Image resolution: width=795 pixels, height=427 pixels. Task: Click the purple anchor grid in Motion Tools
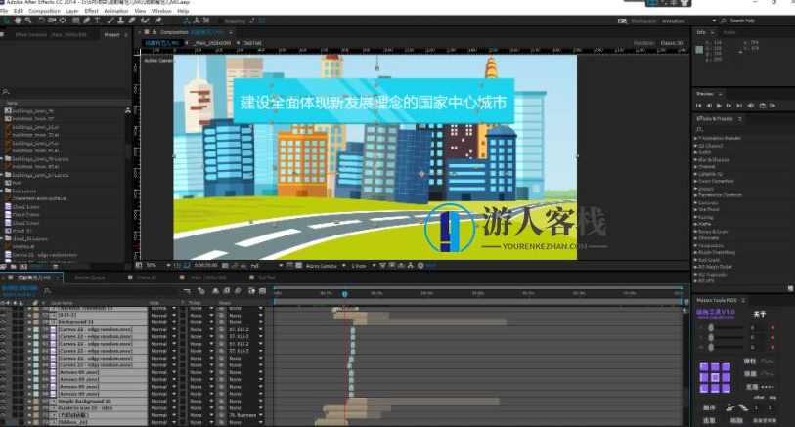click(x=715, y=377)
